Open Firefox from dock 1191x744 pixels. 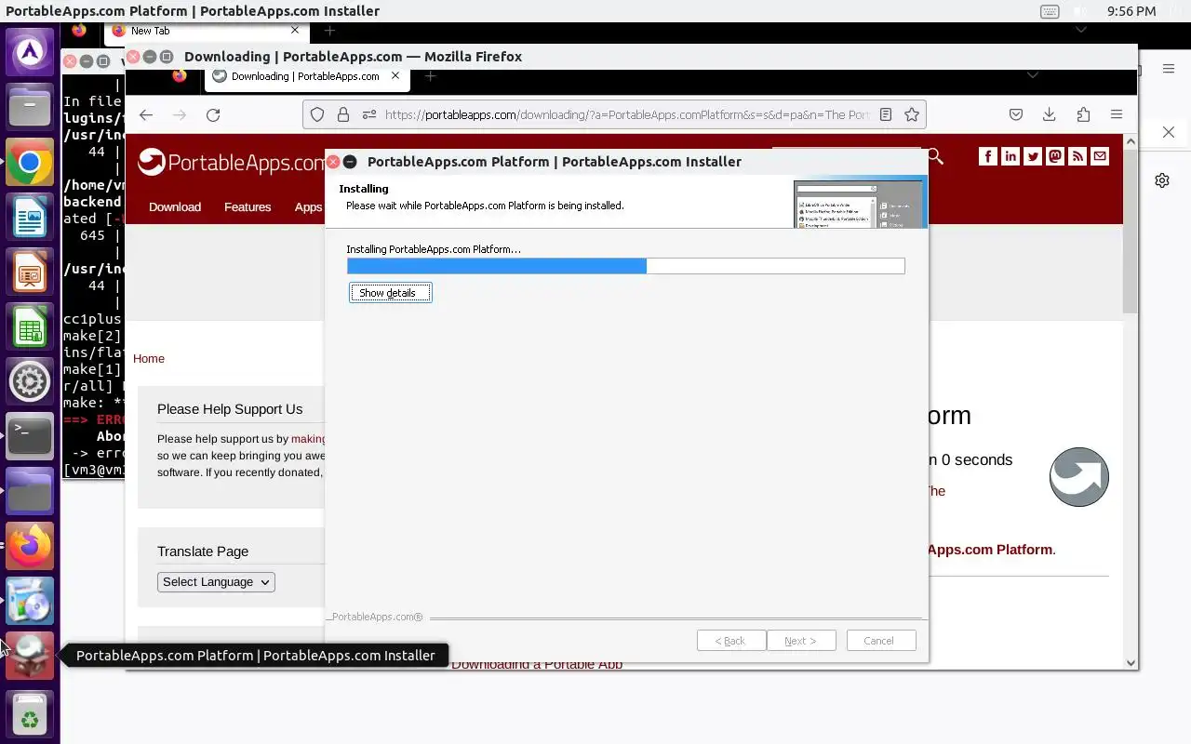30,546
